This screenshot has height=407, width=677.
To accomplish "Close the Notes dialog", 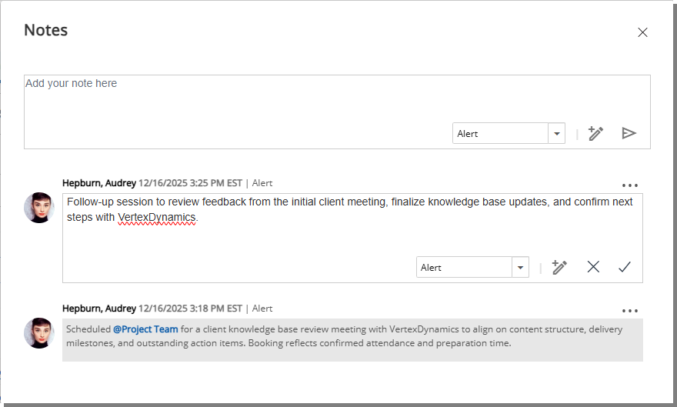I will 642,32.
